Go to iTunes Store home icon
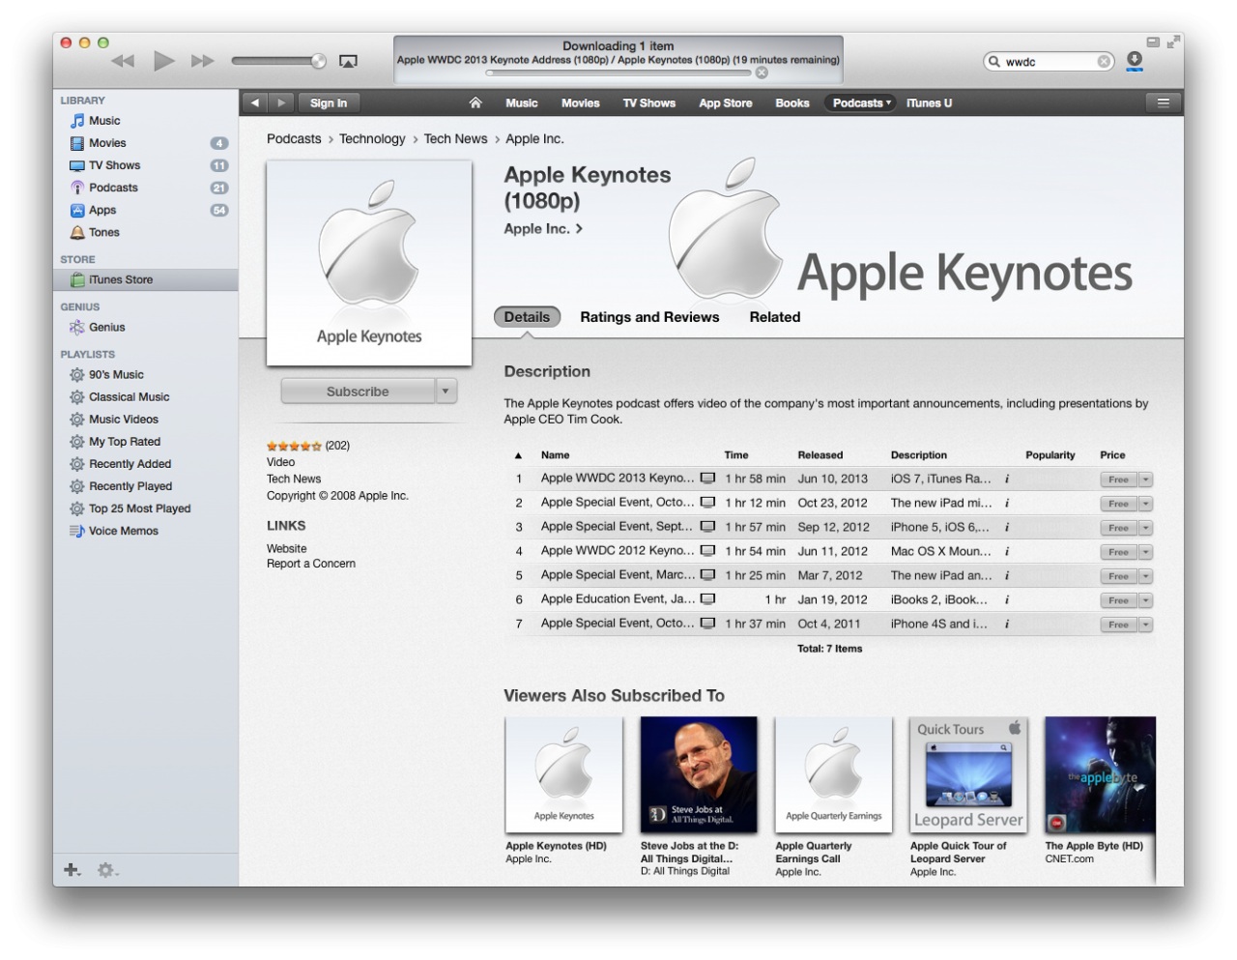 (475, 102)
